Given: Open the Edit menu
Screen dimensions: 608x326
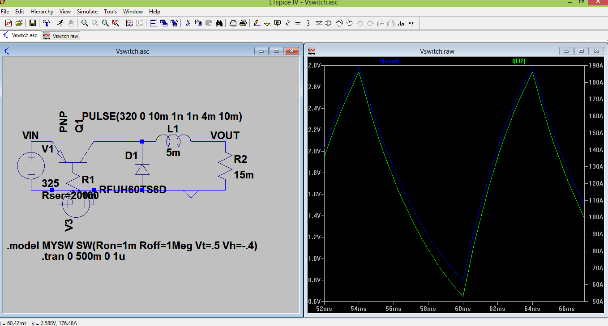Looking at the screenshot, I should pos(20,12).
